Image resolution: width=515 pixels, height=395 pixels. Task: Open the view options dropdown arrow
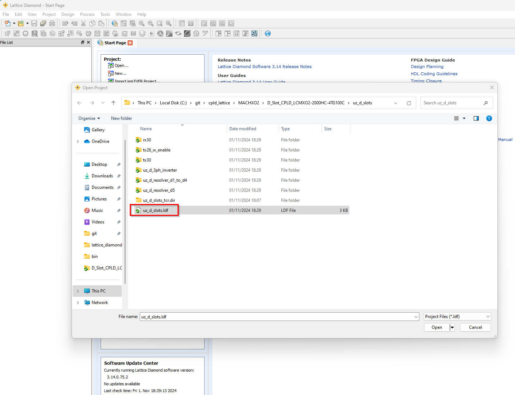coord(464,118)
